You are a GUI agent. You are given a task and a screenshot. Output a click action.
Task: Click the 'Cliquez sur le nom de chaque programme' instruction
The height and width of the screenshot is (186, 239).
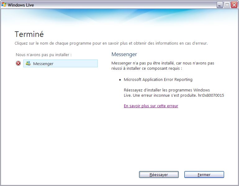tap(111, 43)
